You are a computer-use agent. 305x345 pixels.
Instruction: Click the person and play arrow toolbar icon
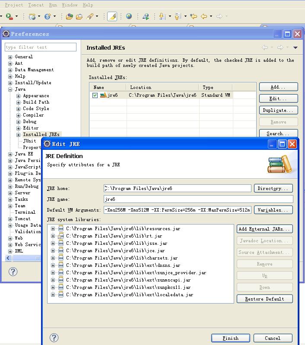pyautogui.click(x=146, y=16)
